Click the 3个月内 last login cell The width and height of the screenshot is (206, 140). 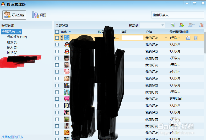[175, 72]
